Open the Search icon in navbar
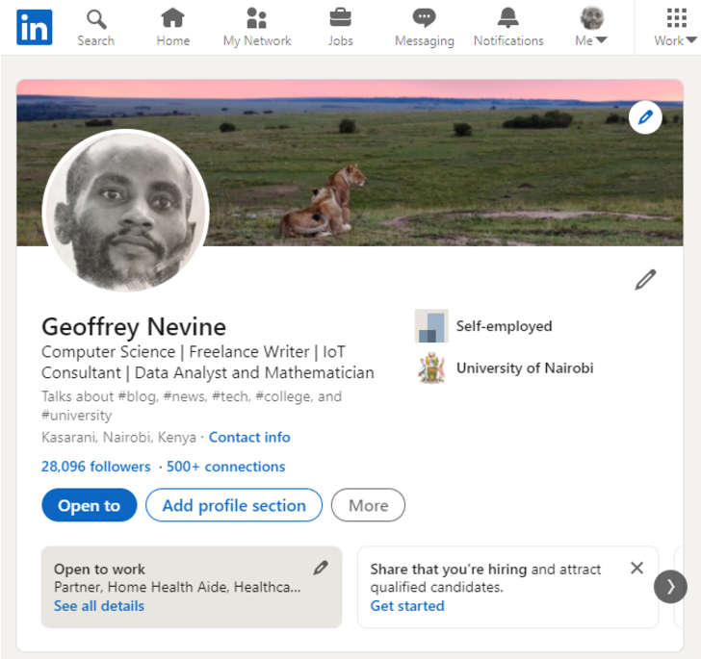 point(95,19)
